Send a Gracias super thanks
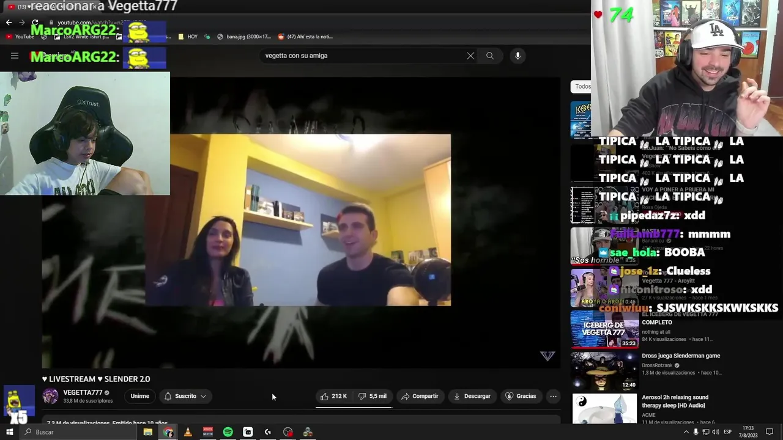 pos(521,396)
